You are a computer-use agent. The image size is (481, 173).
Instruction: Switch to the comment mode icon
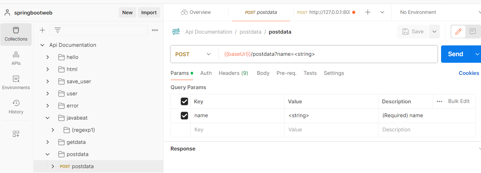pos(472,32)
